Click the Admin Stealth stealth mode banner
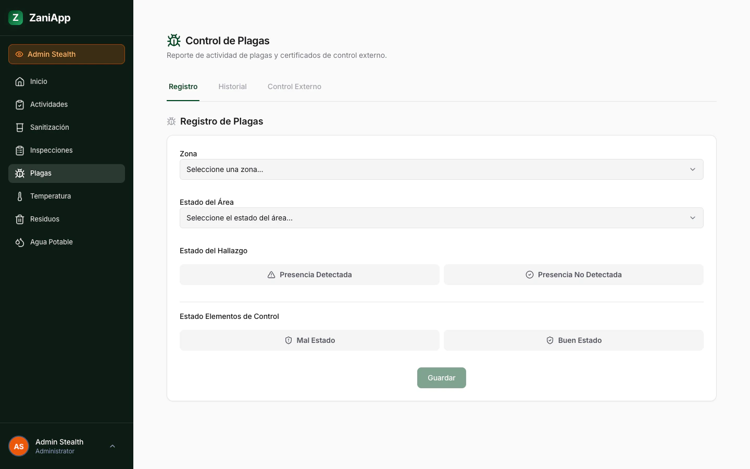Screen dimensions: 750x469 [x=66, y=54]
